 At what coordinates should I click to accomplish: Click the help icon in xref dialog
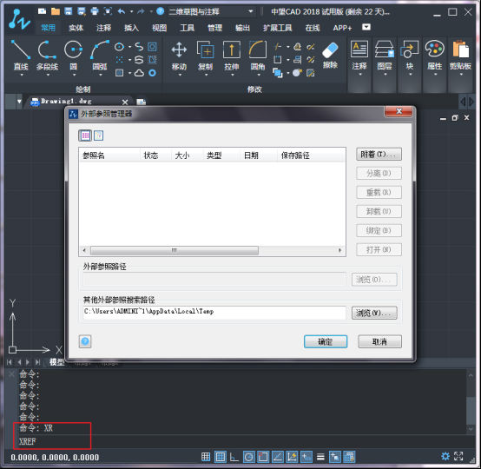click(x=85, y=341)
